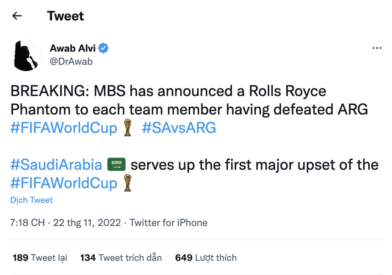The height and width of the screenshot is (275, 392).
Task: Open the Awab Alvi display name
Action: 73,48
